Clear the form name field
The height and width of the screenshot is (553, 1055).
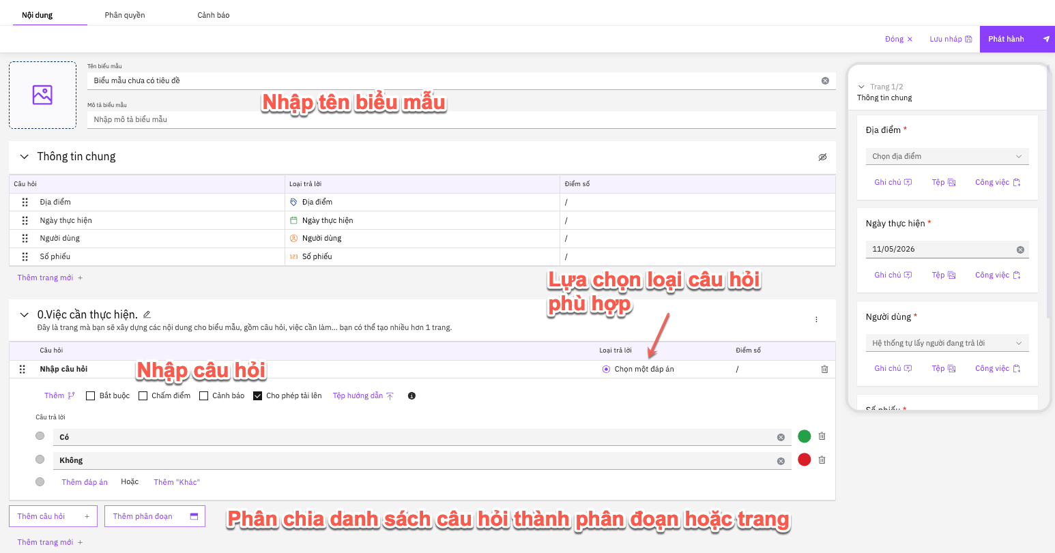tap(825, 80)
